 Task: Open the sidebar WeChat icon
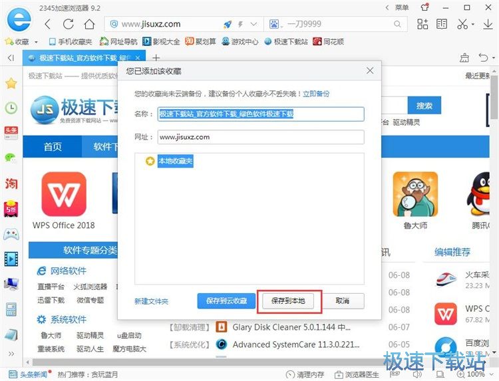pos(11,158)
